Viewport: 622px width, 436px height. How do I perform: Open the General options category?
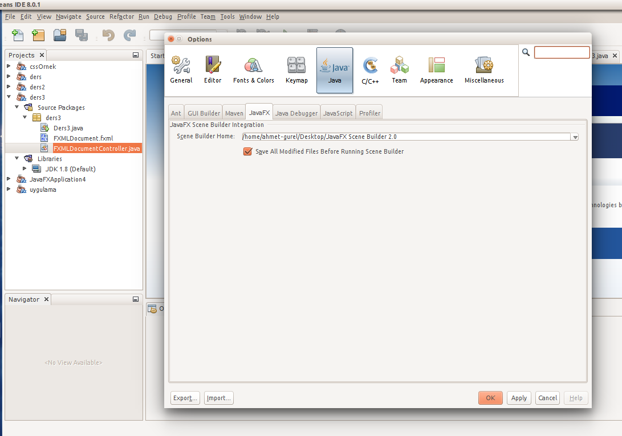[181, 70]
